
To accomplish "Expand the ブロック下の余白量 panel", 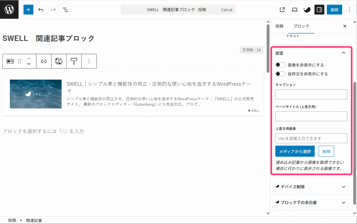I will pyautogui.click(x=311, y=202).
